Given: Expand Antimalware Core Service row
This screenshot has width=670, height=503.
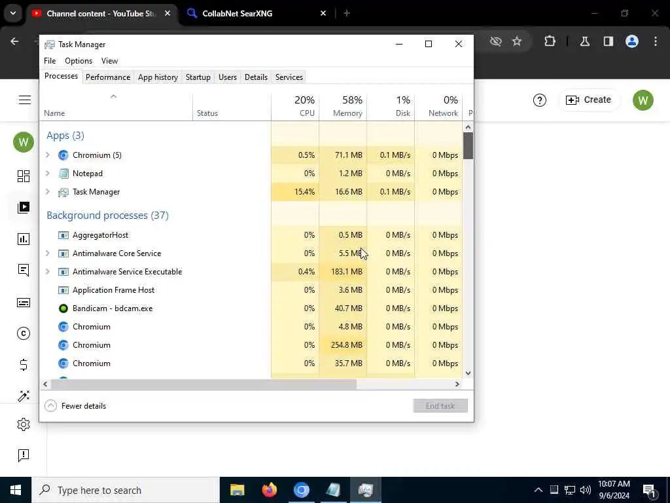Looking at the screenshot, I should point(47,253).
